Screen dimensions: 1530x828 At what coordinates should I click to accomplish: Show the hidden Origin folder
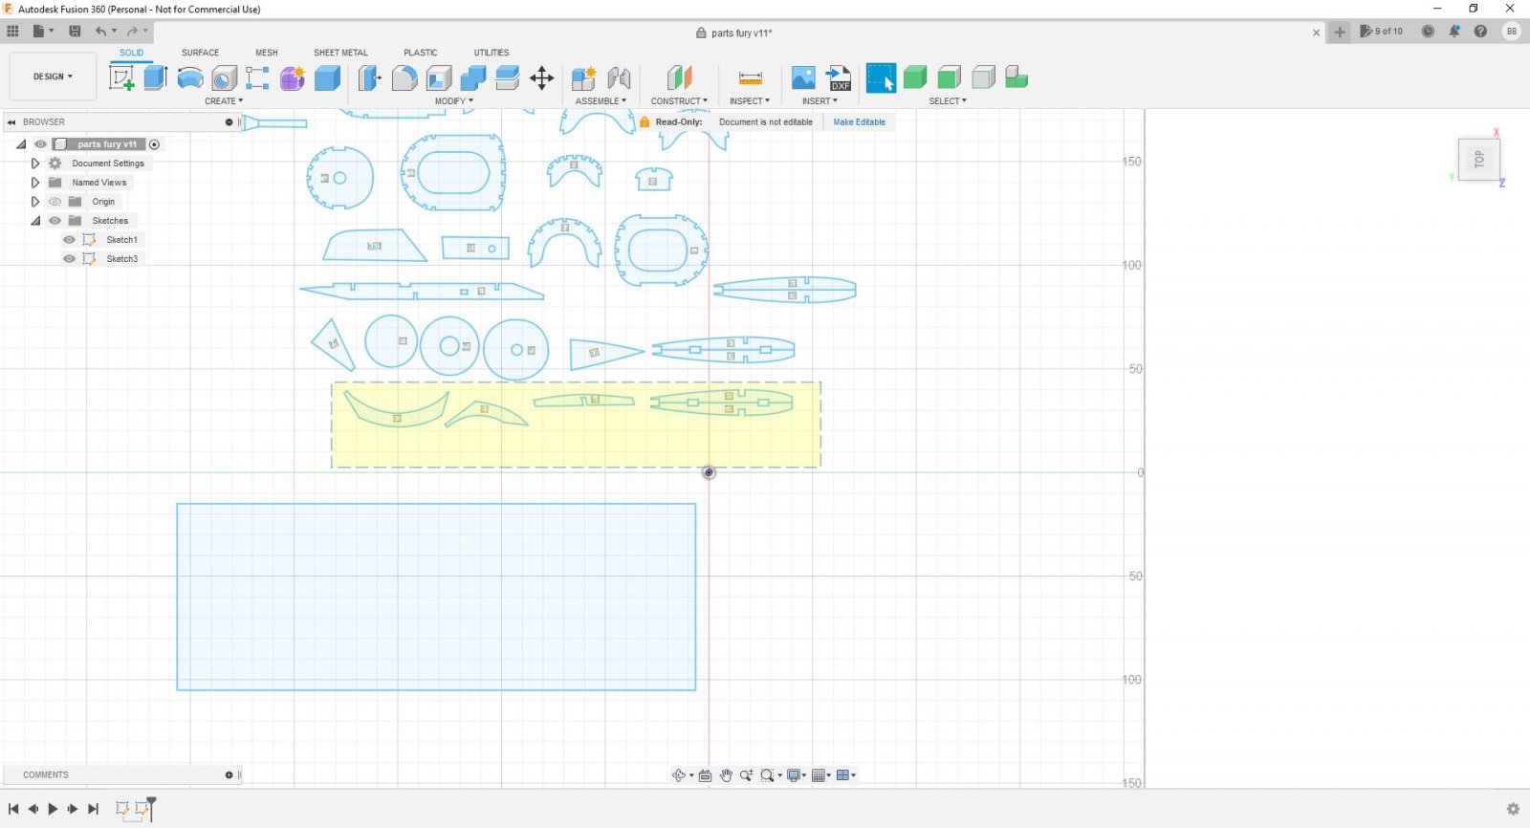(x=55, y=202)
